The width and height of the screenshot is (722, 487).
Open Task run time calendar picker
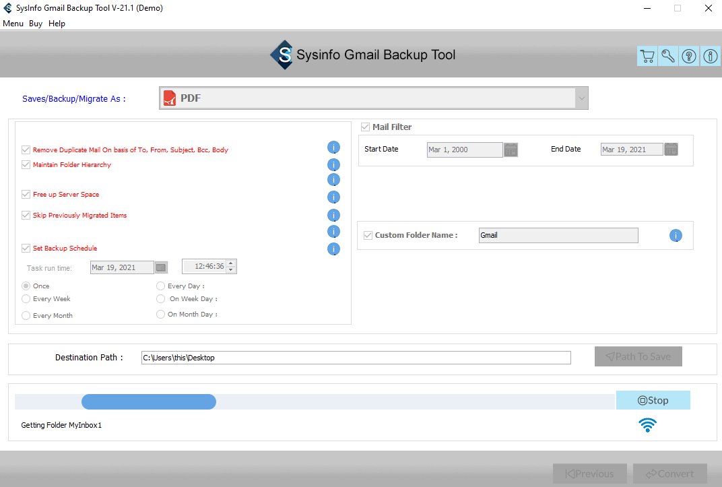click(x=161, y=267)
